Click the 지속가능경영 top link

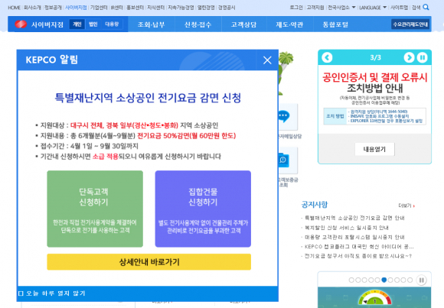pyautogui.click(x=181, y=8)
